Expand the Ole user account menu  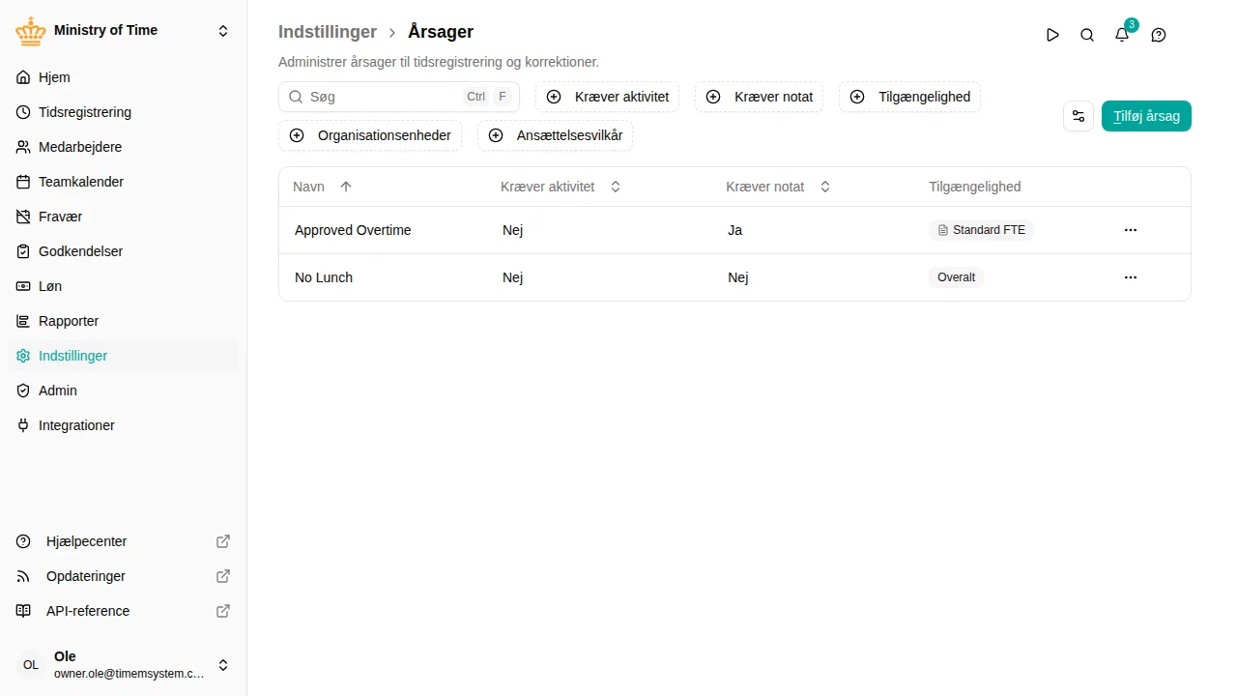pos(223,665)
